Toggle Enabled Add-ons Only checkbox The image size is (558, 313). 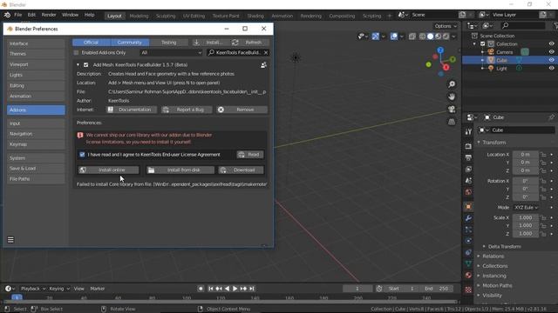click(76, 52)
